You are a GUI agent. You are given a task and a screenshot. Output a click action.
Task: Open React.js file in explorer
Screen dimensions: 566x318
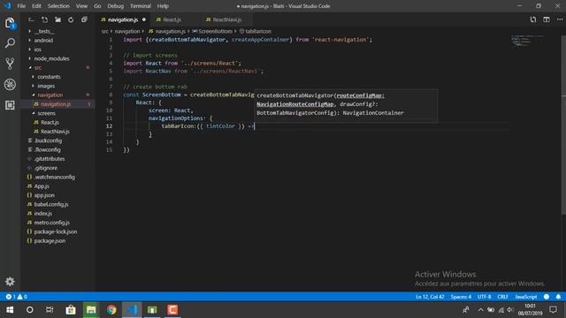(50, 122)
